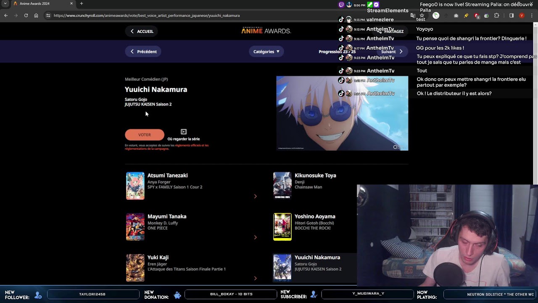Viewport: 538px width, 303px height.
Task: Expand the tab search dropdown arrow
Action: tap(5, 4)
